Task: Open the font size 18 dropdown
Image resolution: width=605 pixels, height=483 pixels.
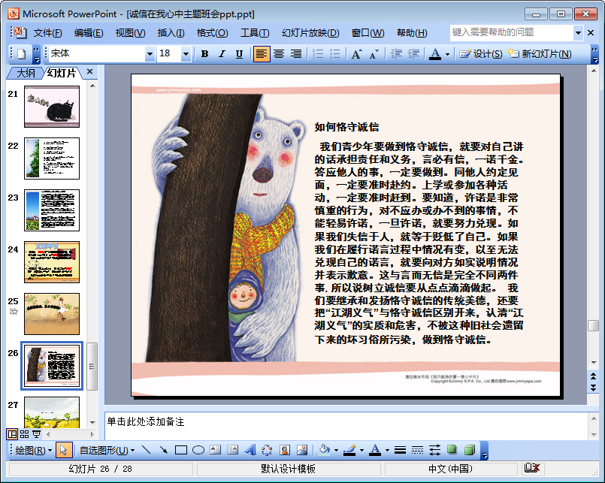Action: click(x=186, y=54)
